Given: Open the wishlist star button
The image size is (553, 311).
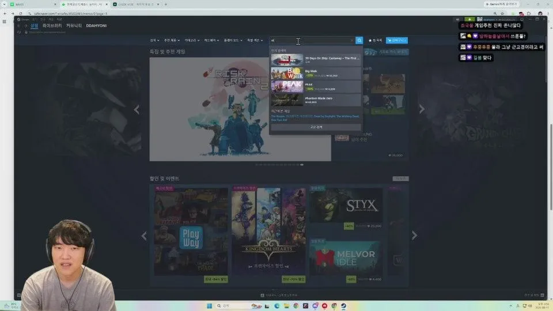Looking at the screenshot, I should [375, 40].
